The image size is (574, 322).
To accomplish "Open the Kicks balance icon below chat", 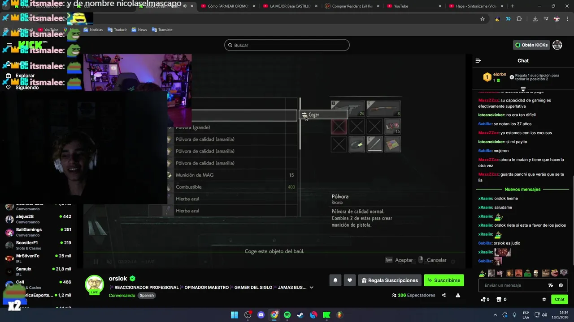I will click(485, 300).
